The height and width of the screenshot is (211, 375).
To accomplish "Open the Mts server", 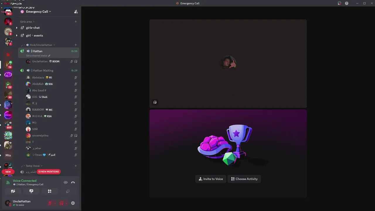I will coord(8,155).
